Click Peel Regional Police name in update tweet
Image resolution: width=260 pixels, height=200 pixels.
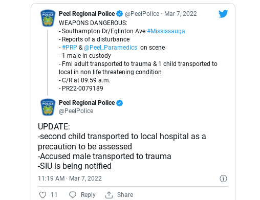coord(87,103)
